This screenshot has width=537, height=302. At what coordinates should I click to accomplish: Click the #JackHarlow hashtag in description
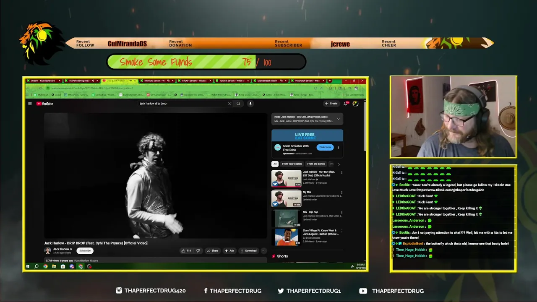coord(81,260)
